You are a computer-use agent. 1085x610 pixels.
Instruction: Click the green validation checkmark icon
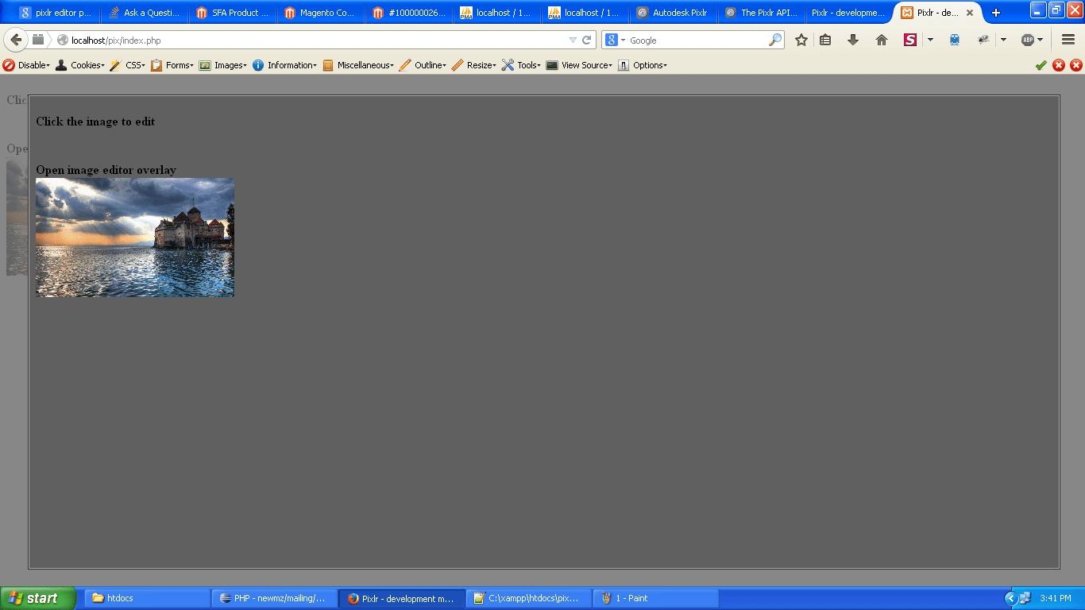pyautogui.click(x=1041, y=65)
